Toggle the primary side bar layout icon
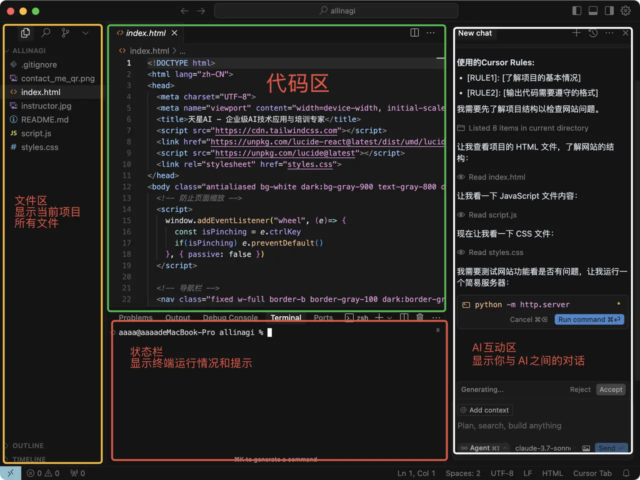This screenshot has height=480, width=640. tap(576, 10)
